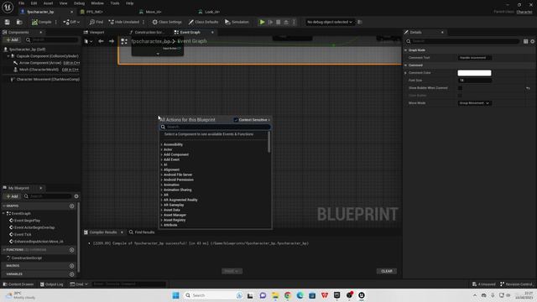Click Browse to asset icon next to Save
This screenshot has width=537, height=302.
19,22
